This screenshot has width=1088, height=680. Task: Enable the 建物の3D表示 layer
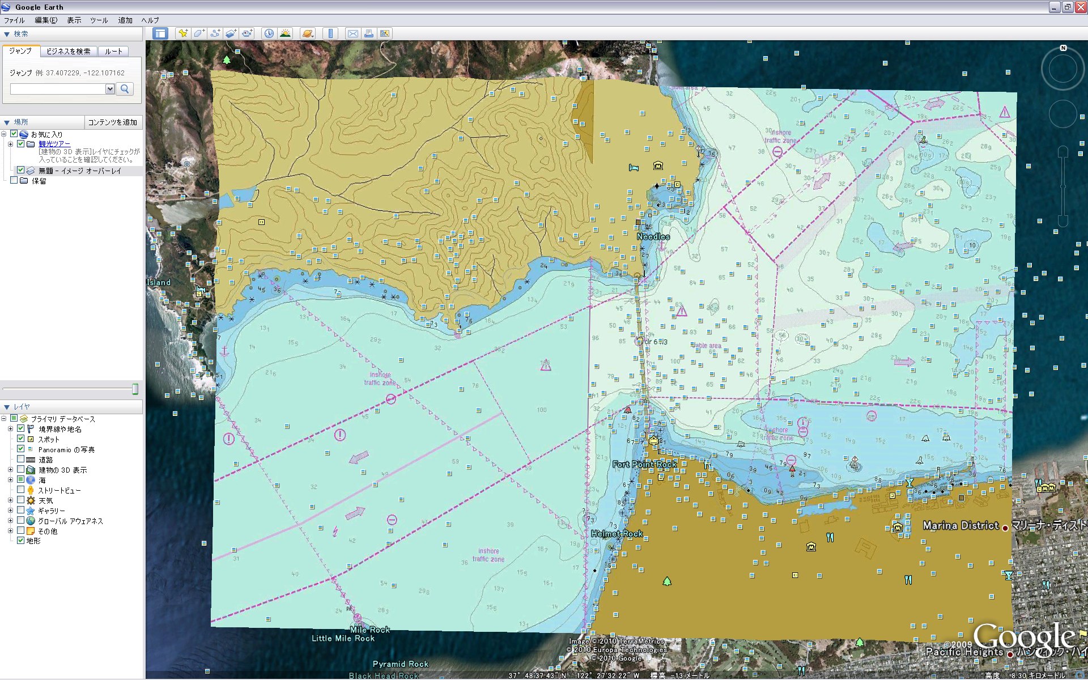(22, 470)
